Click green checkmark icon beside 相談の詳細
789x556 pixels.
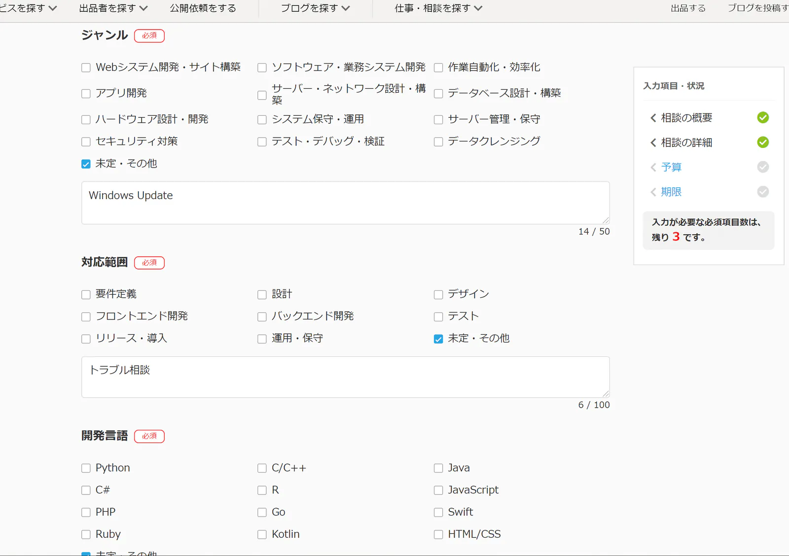pyautogui.click(x=763, y=142)
